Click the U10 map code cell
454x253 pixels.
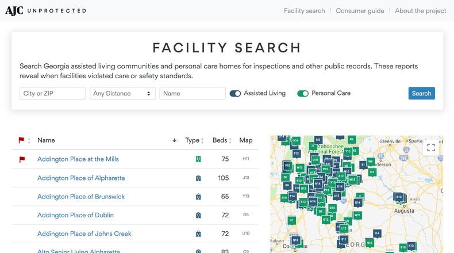[246, 233]
